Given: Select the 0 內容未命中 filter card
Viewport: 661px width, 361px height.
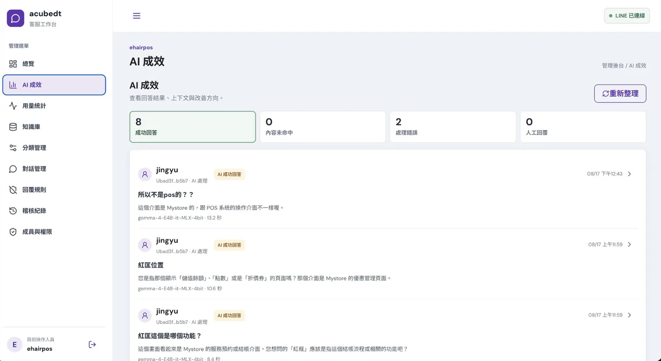Looking at the screenshot, I should (x=323, y=127).
